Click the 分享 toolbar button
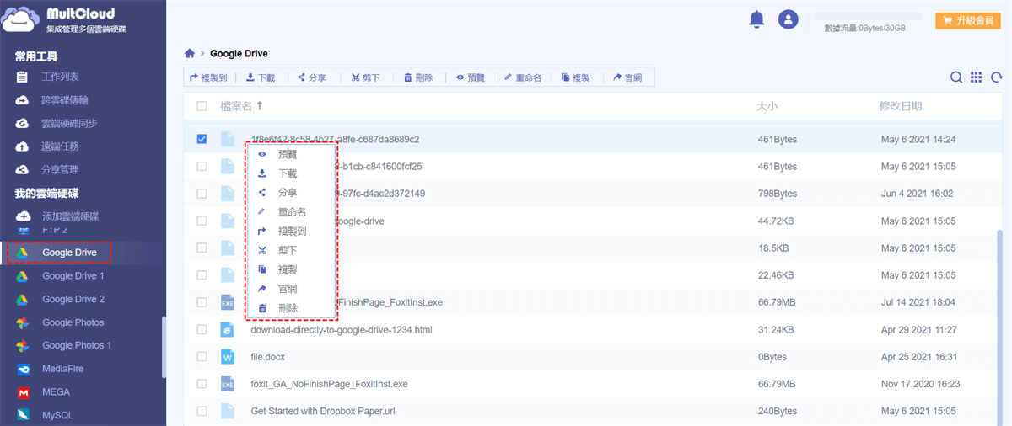The image size is (1012, 426). click(x=312, y=77)
